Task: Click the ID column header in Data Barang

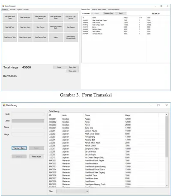Action: (55, 115)
